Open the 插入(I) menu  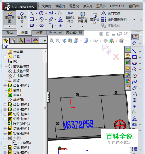[x=88, y=6]
